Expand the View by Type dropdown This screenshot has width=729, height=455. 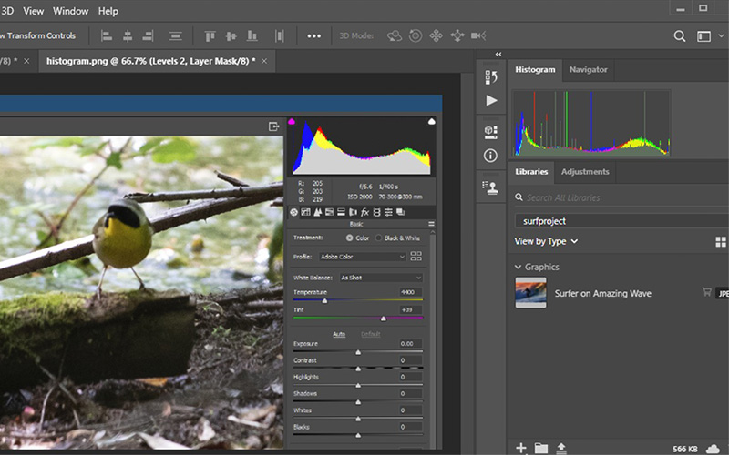tap(547, 241)
